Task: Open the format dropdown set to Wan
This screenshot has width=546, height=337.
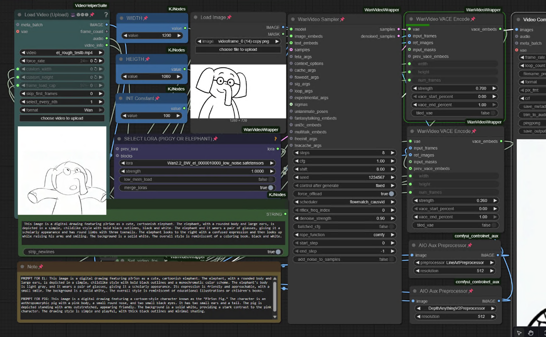Action: [62, 110]
